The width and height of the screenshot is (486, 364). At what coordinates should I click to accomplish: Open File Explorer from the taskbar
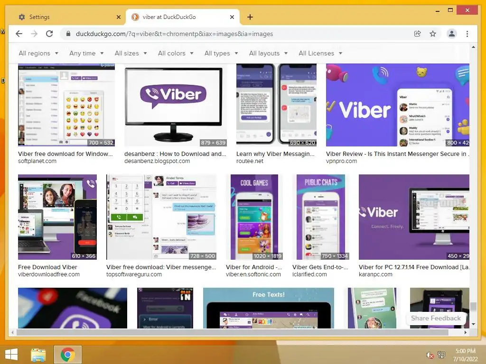click(38, 355)
